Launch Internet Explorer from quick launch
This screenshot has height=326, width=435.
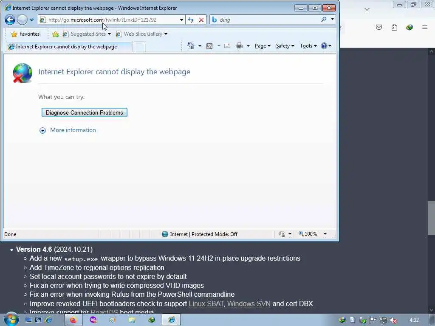tap(48, 320)
